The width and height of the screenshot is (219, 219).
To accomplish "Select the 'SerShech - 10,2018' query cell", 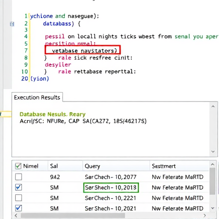I will (x=111, y=187).
